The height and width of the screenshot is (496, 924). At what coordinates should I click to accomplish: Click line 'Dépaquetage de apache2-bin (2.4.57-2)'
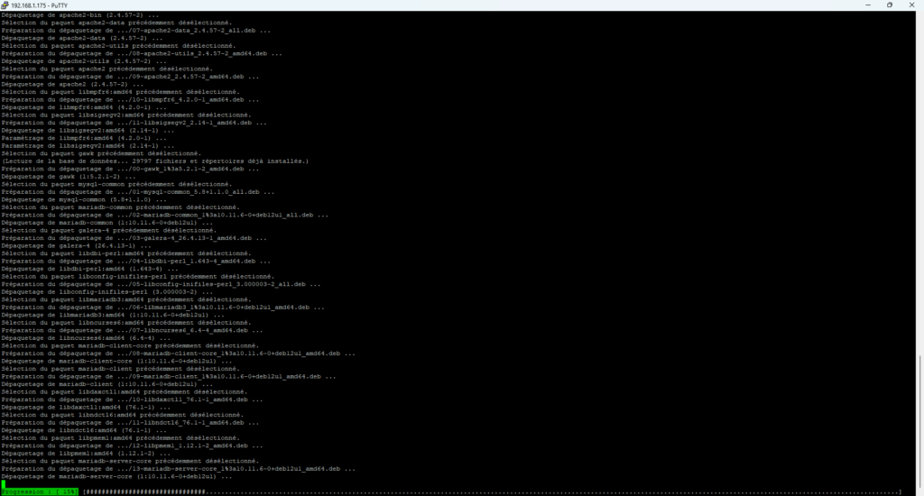click(x=80, y=14)
